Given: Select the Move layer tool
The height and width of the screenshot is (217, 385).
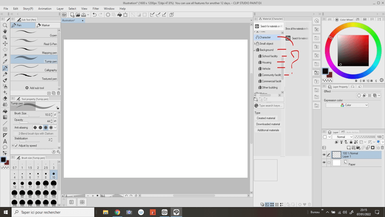Looking at the screenshot, I should pyautogui.click(x=5, y=43).
